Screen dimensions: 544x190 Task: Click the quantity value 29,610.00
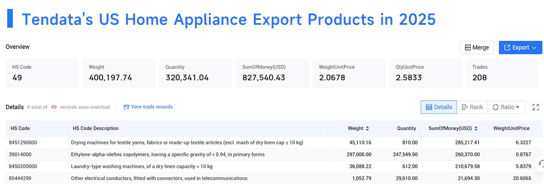tap(406, 178)
